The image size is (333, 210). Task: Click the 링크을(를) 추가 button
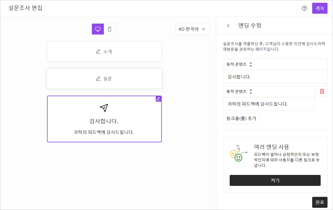(241, 118)
